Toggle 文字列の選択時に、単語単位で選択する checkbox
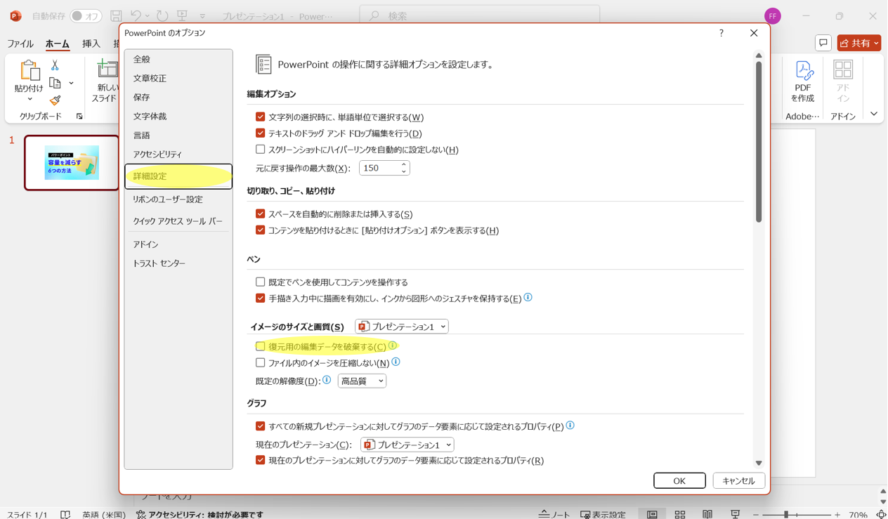 [261, 117]
